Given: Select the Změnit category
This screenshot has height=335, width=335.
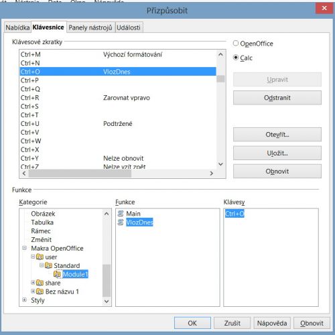Looking at the screenshot, I should tap(42, 240).
